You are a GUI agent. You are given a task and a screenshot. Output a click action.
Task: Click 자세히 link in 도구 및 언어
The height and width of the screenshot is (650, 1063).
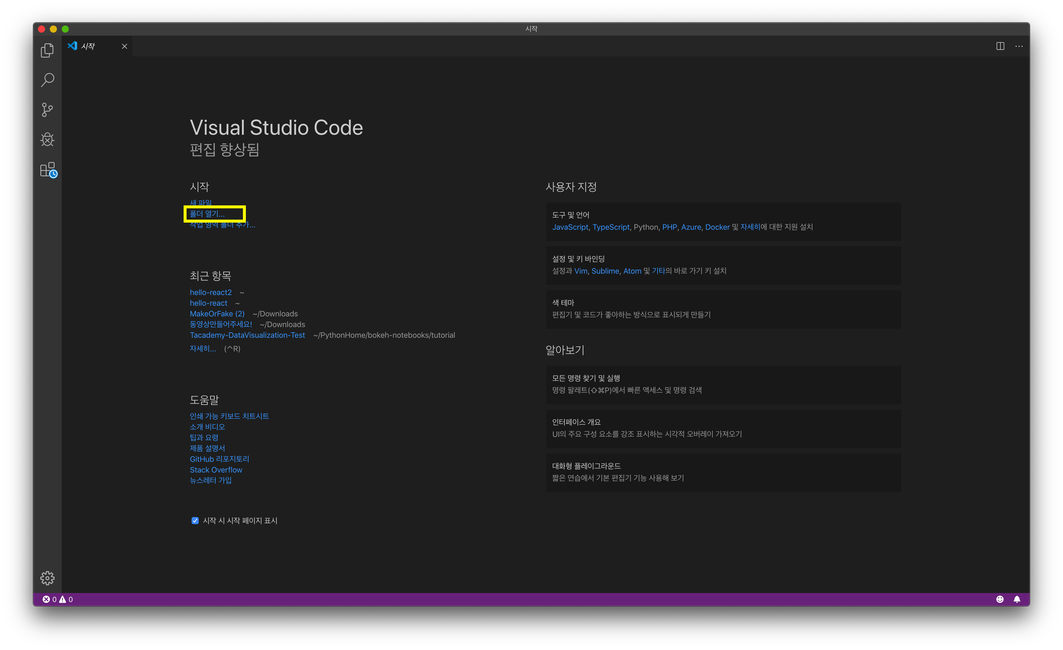[x=750, y=227]
